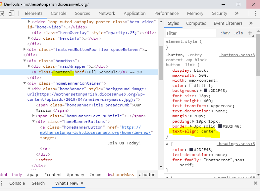Switch to the Network tab

click(x=107, y=14)
